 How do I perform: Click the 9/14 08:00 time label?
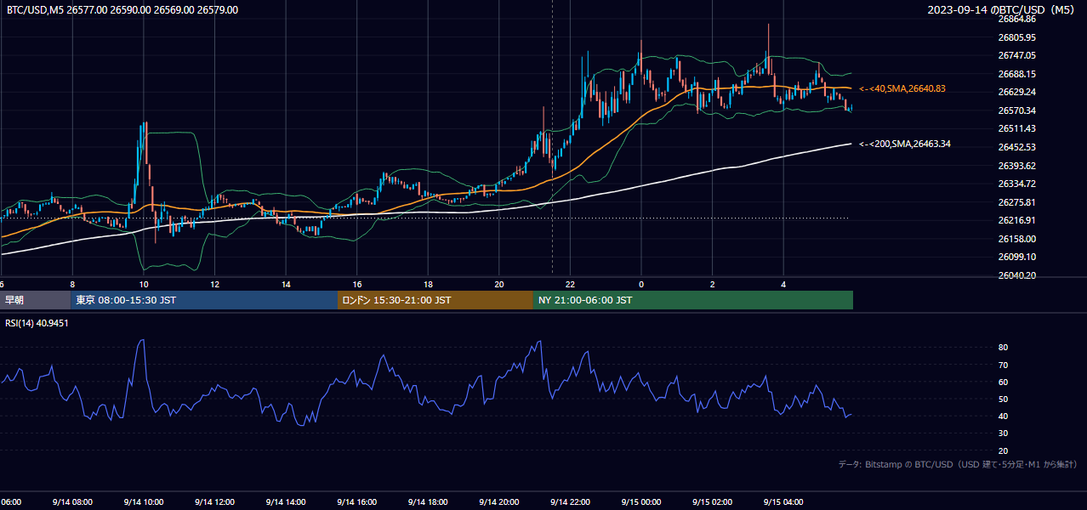72,501
